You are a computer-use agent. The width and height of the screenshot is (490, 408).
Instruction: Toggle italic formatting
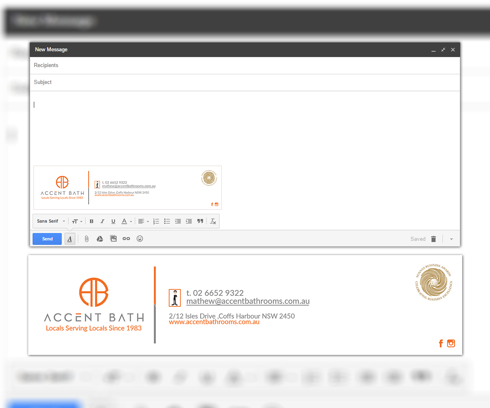[102, 221]
